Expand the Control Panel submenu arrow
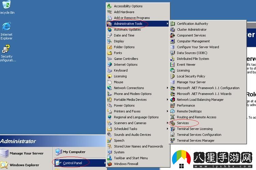This screenshot has width=256, height=170. click(x=105, y=163)
